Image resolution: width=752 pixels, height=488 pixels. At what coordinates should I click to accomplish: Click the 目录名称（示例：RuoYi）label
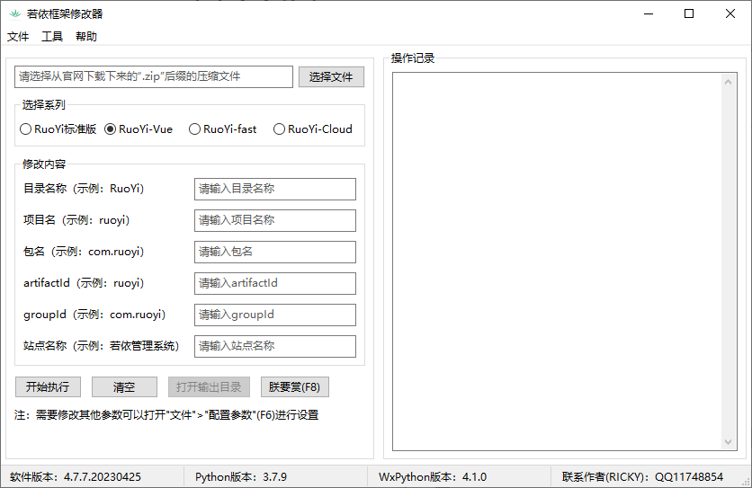pos(84,189)
